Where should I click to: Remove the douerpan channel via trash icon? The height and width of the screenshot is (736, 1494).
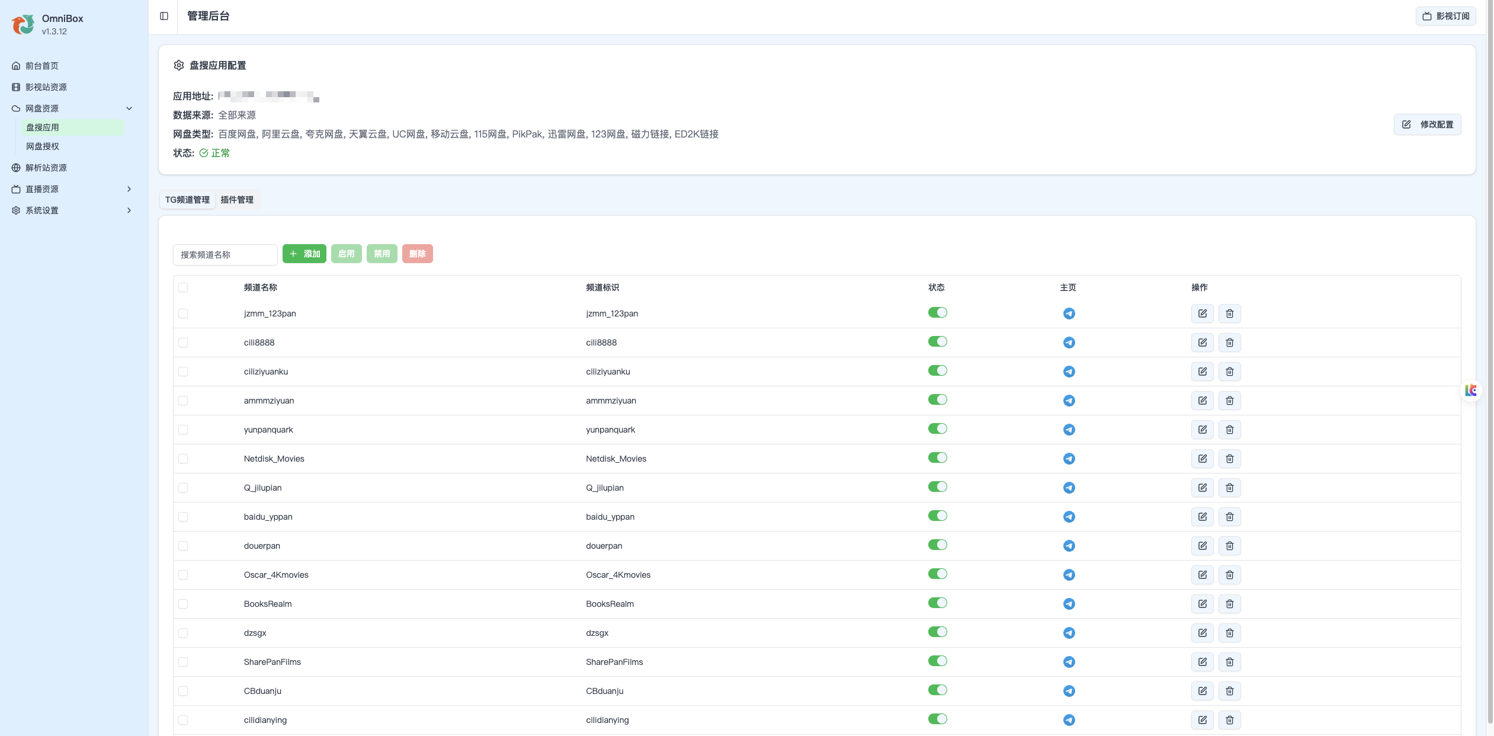pos(1229,546)
